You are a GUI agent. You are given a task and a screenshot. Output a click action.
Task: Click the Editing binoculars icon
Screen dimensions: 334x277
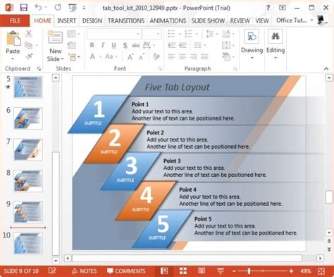coord(275,37)
